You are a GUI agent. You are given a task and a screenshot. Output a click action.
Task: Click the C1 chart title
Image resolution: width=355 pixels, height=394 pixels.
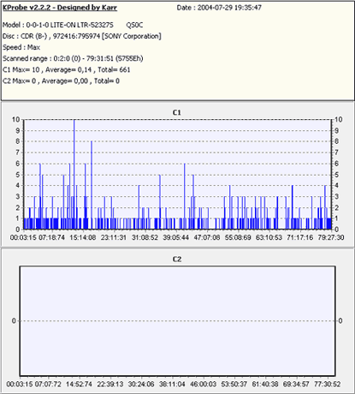click(177, 112)
